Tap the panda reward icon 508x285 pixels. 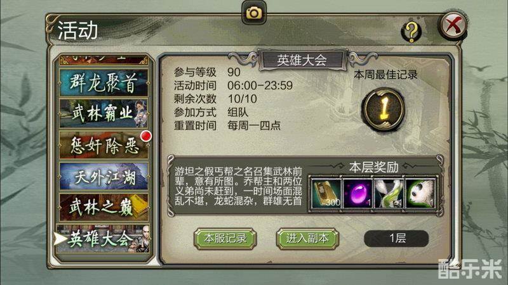click(x=420, y=194)
